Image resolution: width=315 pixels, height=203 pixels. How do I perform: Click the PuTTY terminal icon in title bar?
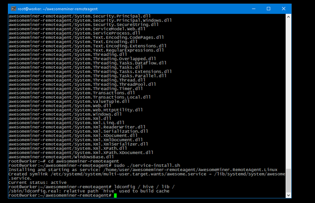click(13, 9)
